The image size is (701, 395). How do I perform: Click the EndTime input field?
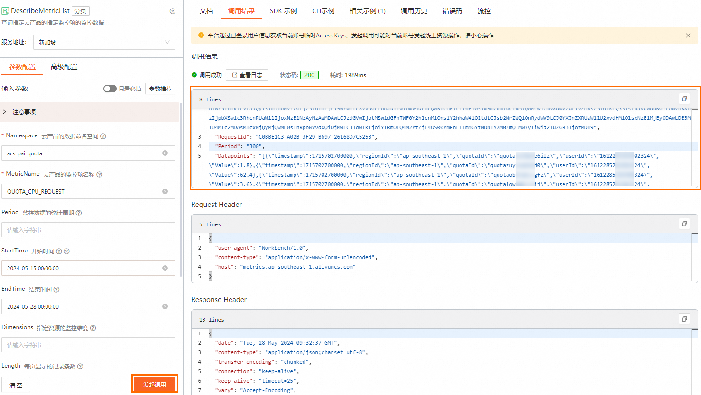pyautogui.click(x=88, y=306)
